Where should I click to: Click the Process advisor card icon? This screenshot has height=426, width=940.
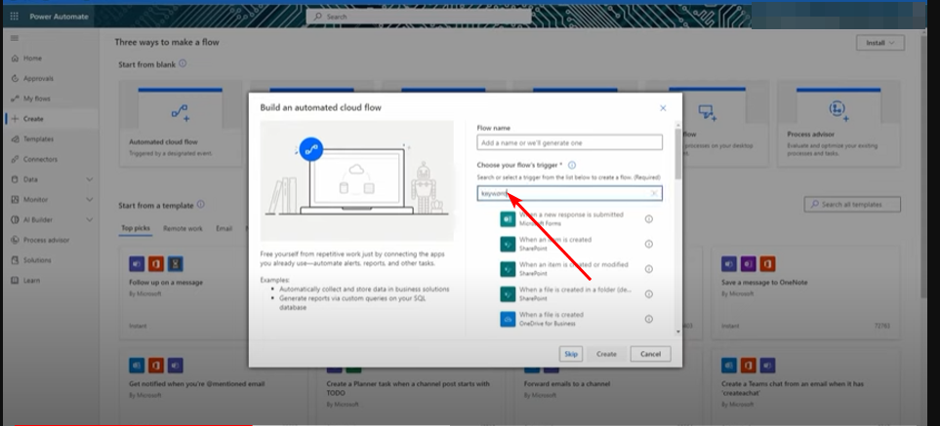pos(837,109)
